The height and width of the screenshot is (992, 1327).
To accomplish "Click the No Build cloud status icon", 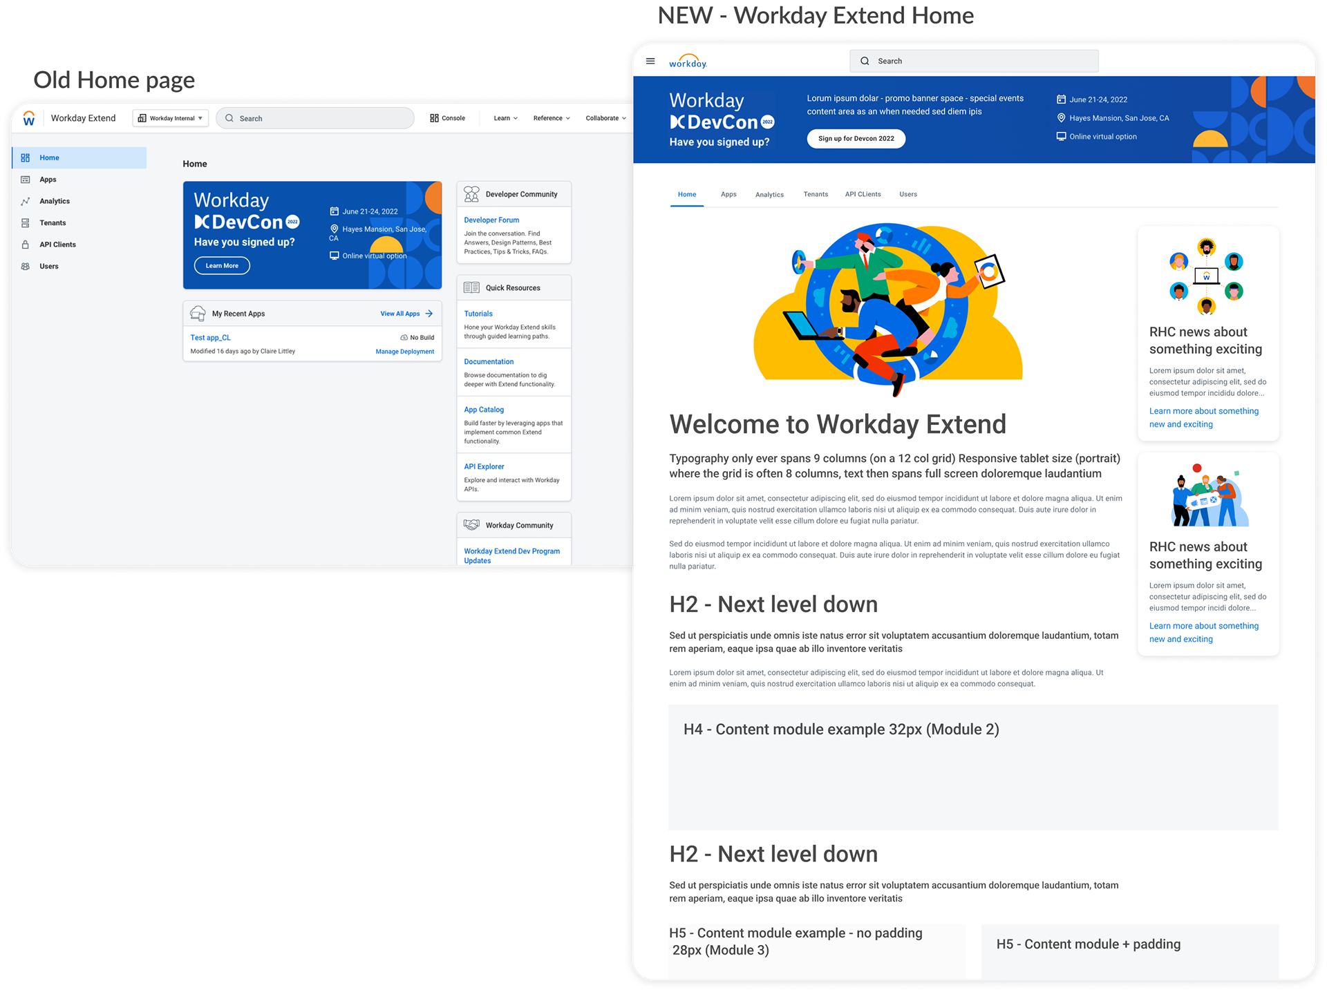I will (x=404, y=338).
